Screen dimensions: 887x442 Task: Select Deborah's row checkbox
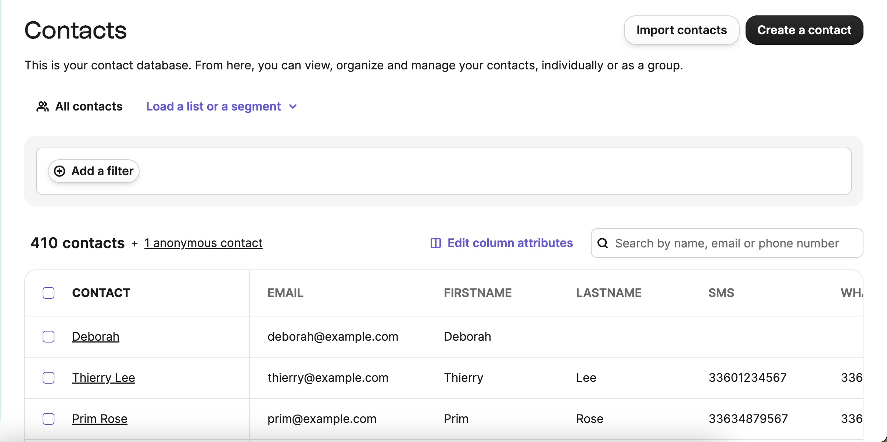[x=48, y=336]
